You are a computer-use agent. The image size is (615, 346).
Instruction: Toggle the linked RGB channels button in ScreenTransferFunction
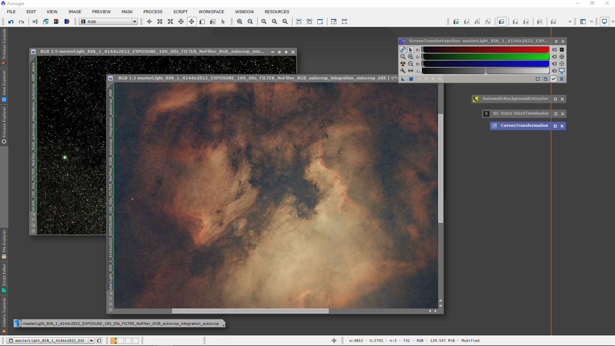403,50
